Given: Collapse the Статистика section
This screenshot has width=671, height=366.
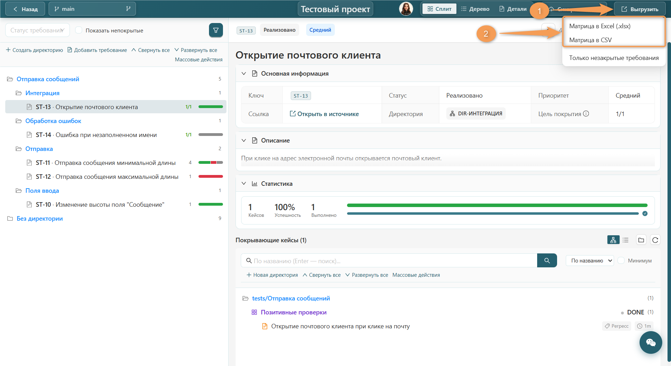Looking at the screenshot, I should tap(244, 184).
